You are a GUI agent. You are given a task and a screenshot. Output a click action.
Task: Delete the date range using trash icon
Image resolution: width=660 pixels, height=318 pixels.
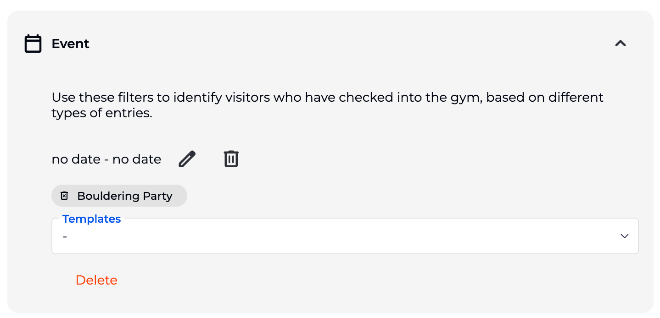231,159
